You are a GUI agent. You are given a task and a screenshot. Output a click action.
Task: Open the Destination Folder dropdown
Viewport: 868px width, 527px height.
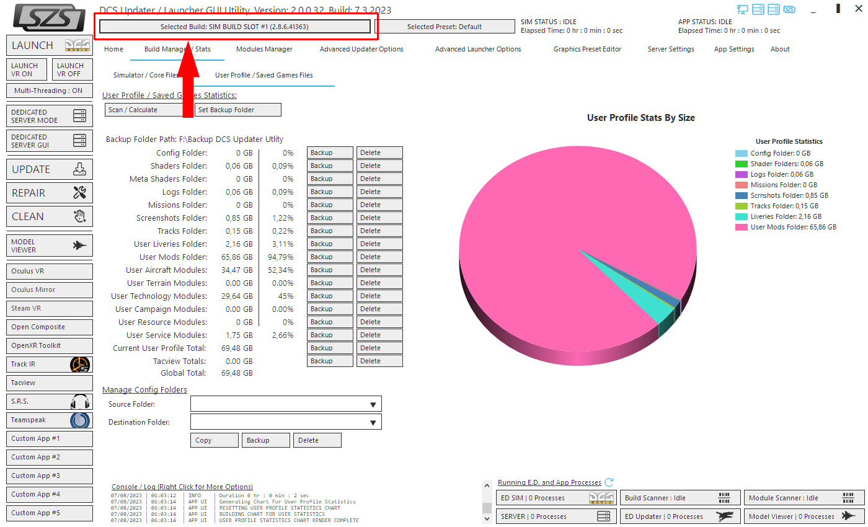[286, 422]
